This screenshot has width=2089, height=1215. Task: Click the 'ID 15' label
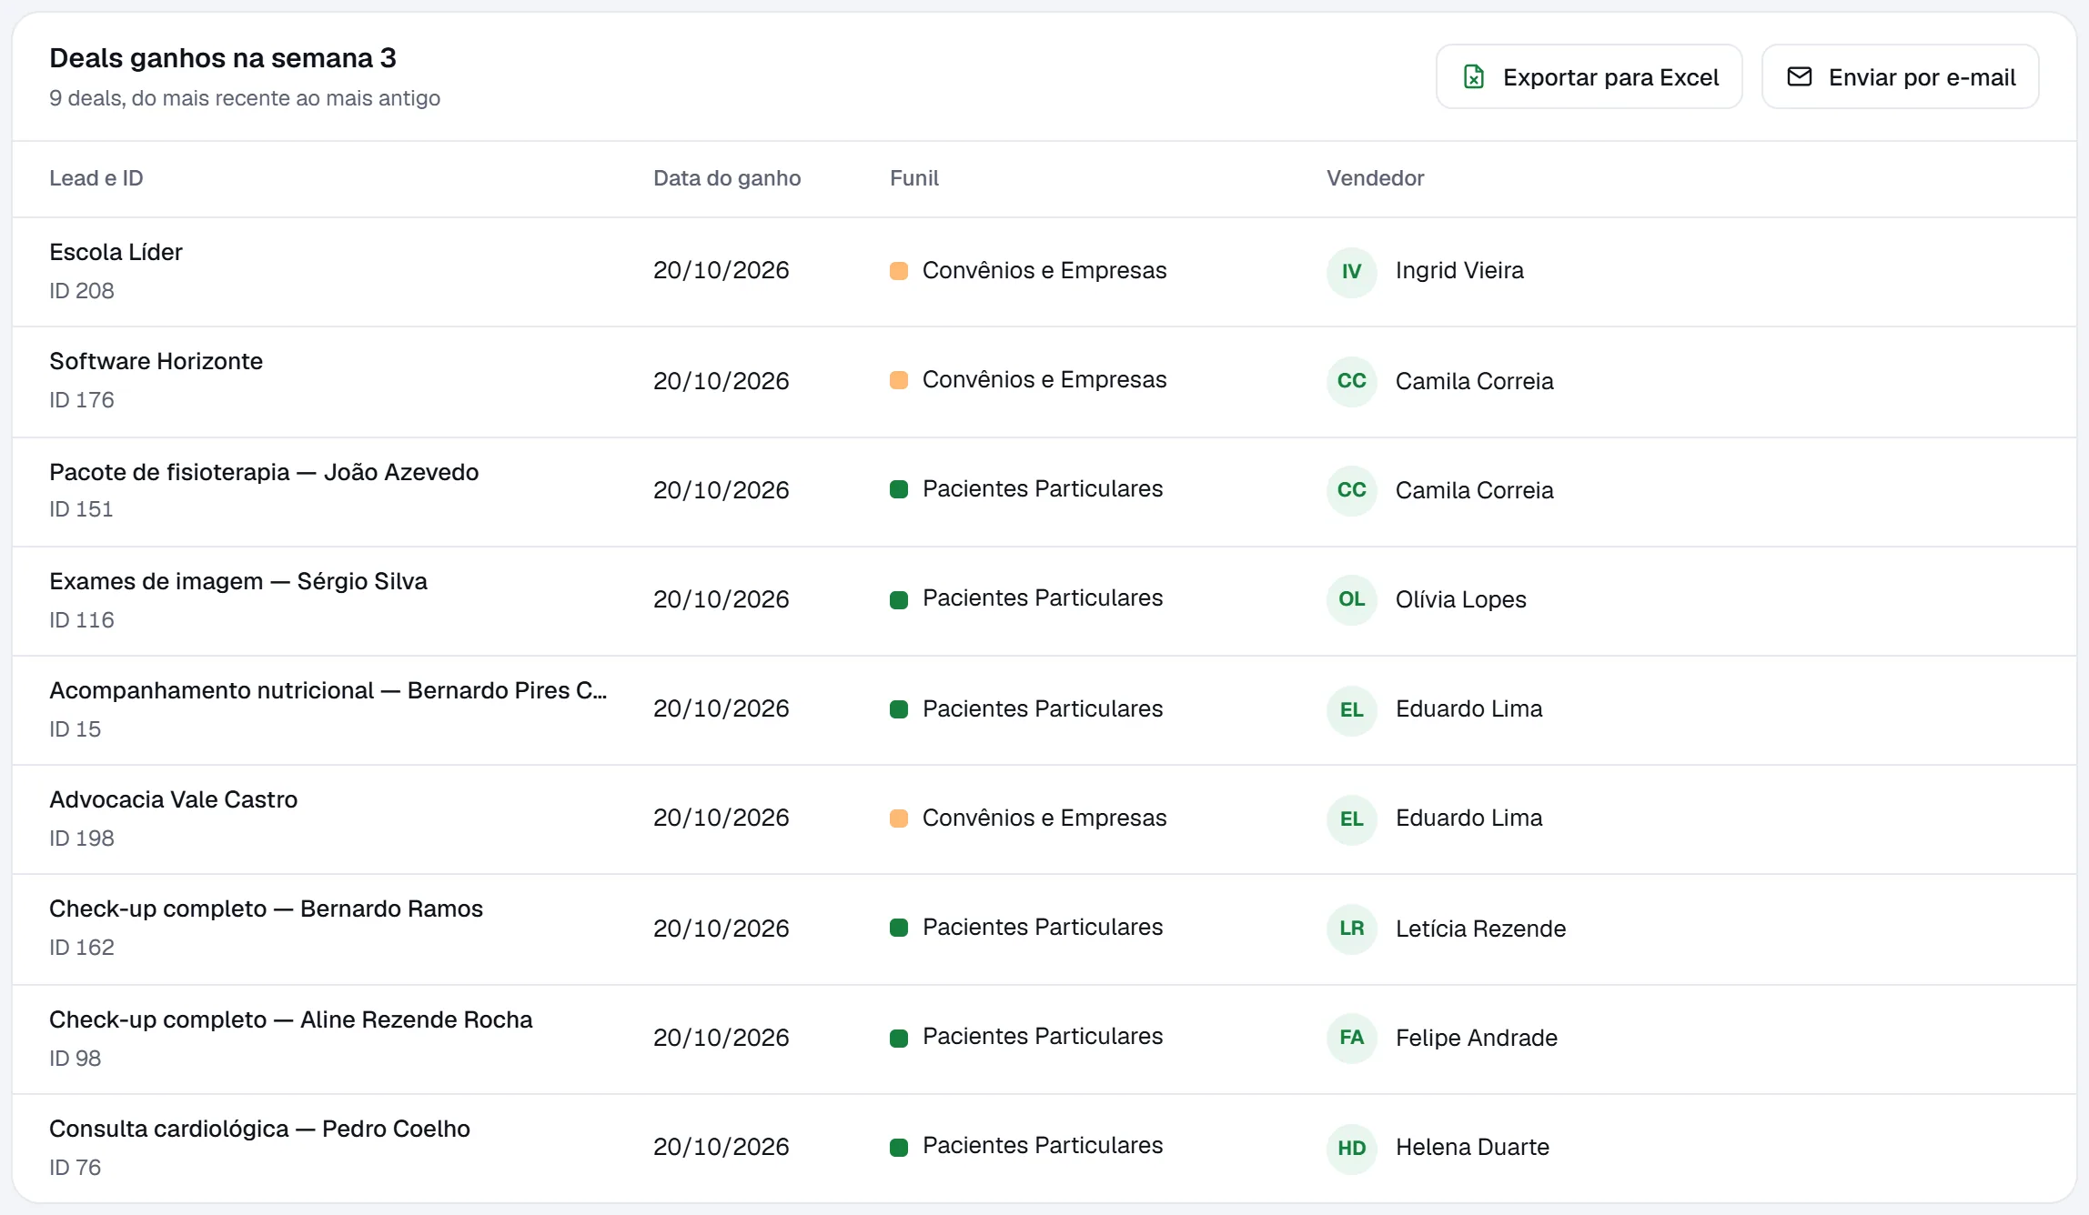click(75, 729)
